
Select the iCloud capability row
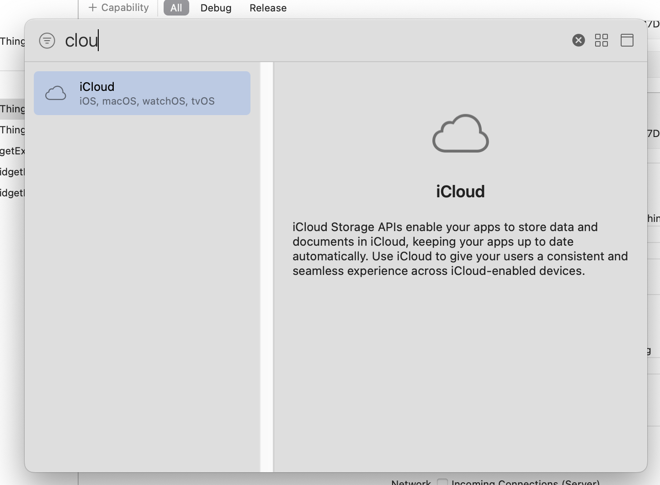click(142, 93)
